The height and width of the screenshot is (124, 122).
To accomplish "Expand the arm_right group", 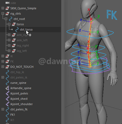I will click(x=9, y=35).
